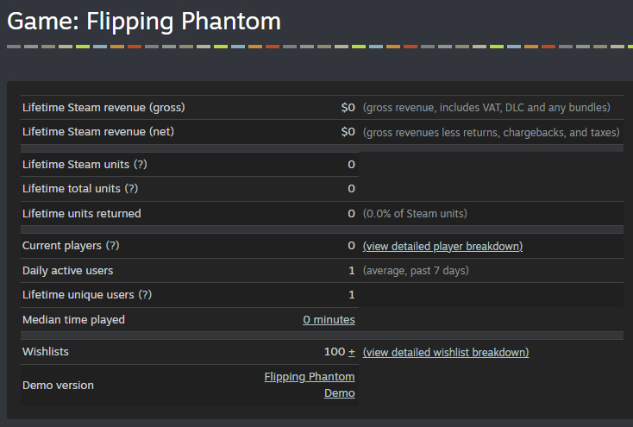Screen dimensions: 633x427
Task: Click the Lifetime Steam revenue (gross) label
Action: [103, 108]
